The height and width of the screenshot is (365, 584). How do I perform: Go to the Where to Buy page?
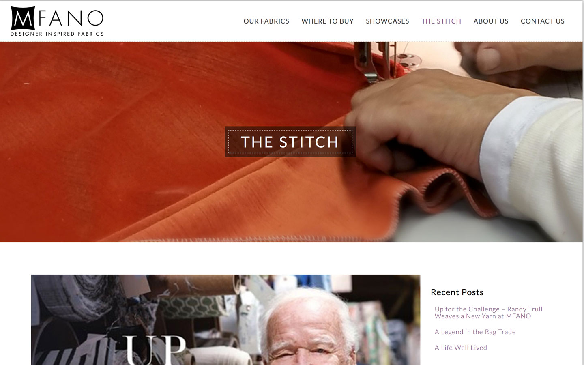327,21
